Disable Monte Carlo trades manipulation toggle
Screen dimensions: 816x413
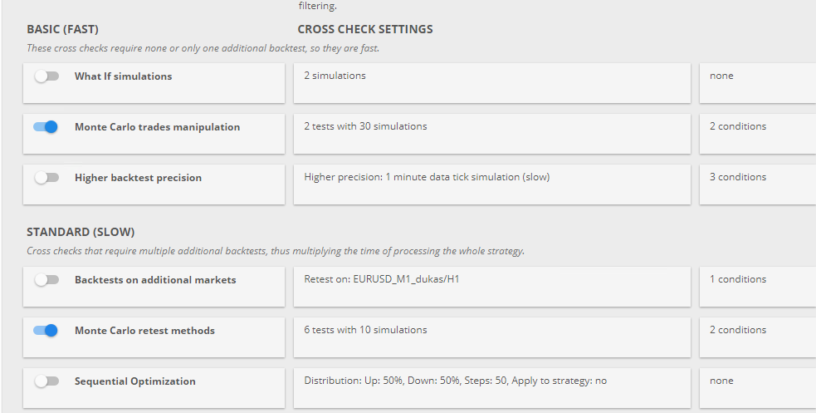pos(46,127)
